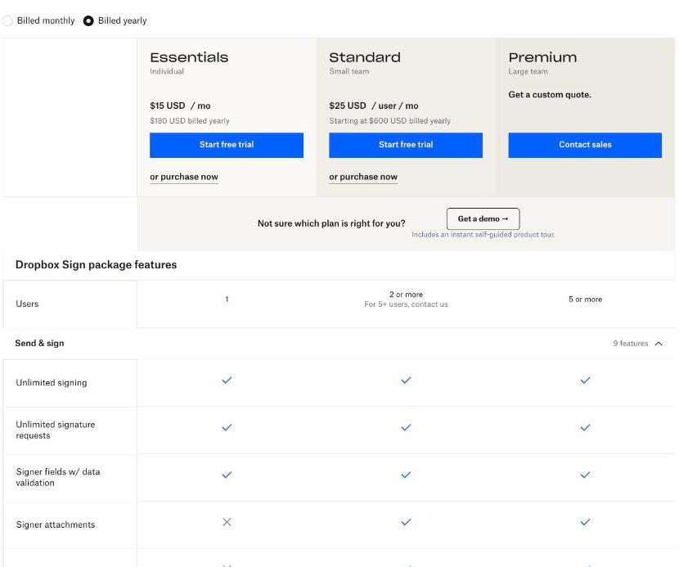Select the Billed monthly radio option

pos(7,20)
